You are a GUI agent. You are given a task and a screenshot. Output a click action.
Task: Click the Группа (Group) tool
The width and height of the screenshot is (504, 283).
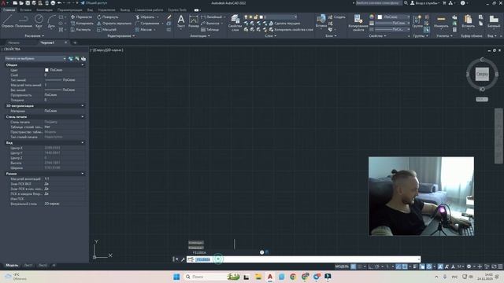pos(417,21)
